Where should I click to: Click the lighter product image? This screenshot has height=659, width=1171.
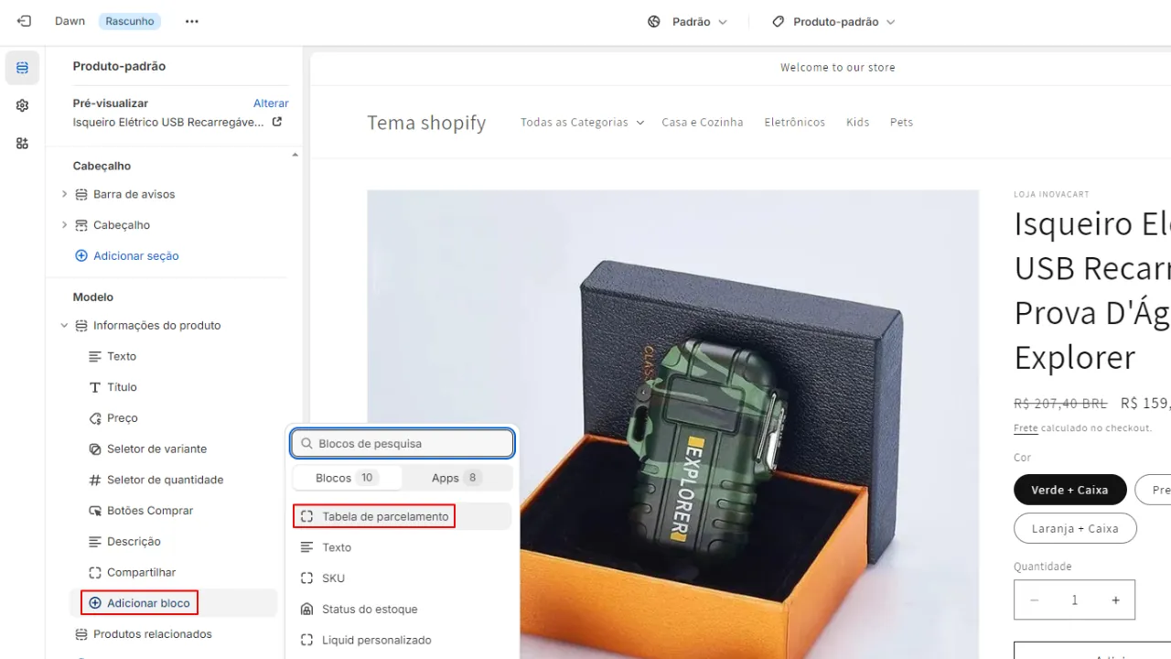673,425
